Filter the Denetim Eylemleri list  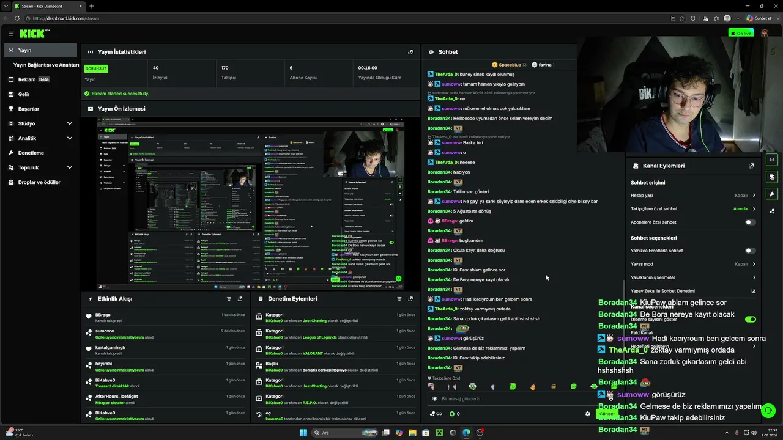[399, 299]
